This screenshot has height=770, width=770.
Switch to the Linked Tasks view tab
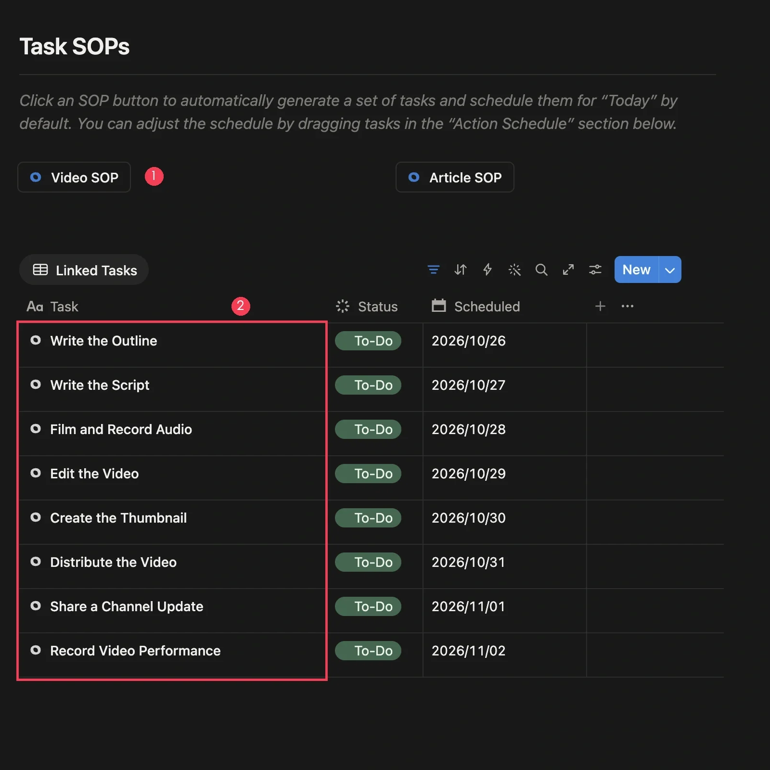tap(84, 270)
